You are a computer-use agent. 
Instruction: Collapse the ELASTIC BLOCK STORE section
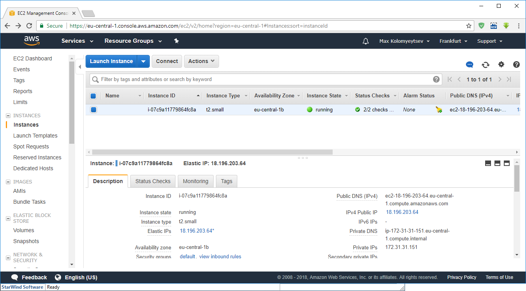click(x=8, y=218)
